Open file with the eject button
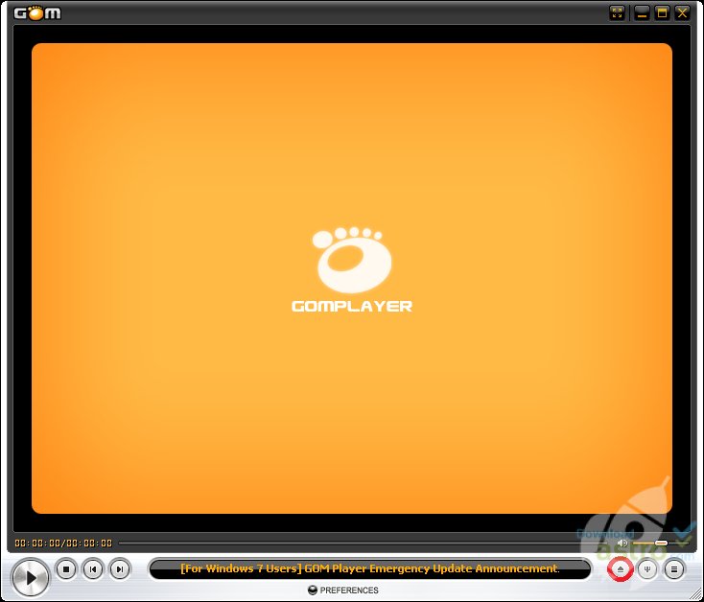The width and height of the screenshot is (704, 602). 620,569
